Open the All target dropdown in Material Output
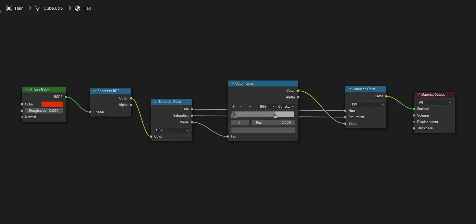476x224 pixels. click(x=435, y=102)
